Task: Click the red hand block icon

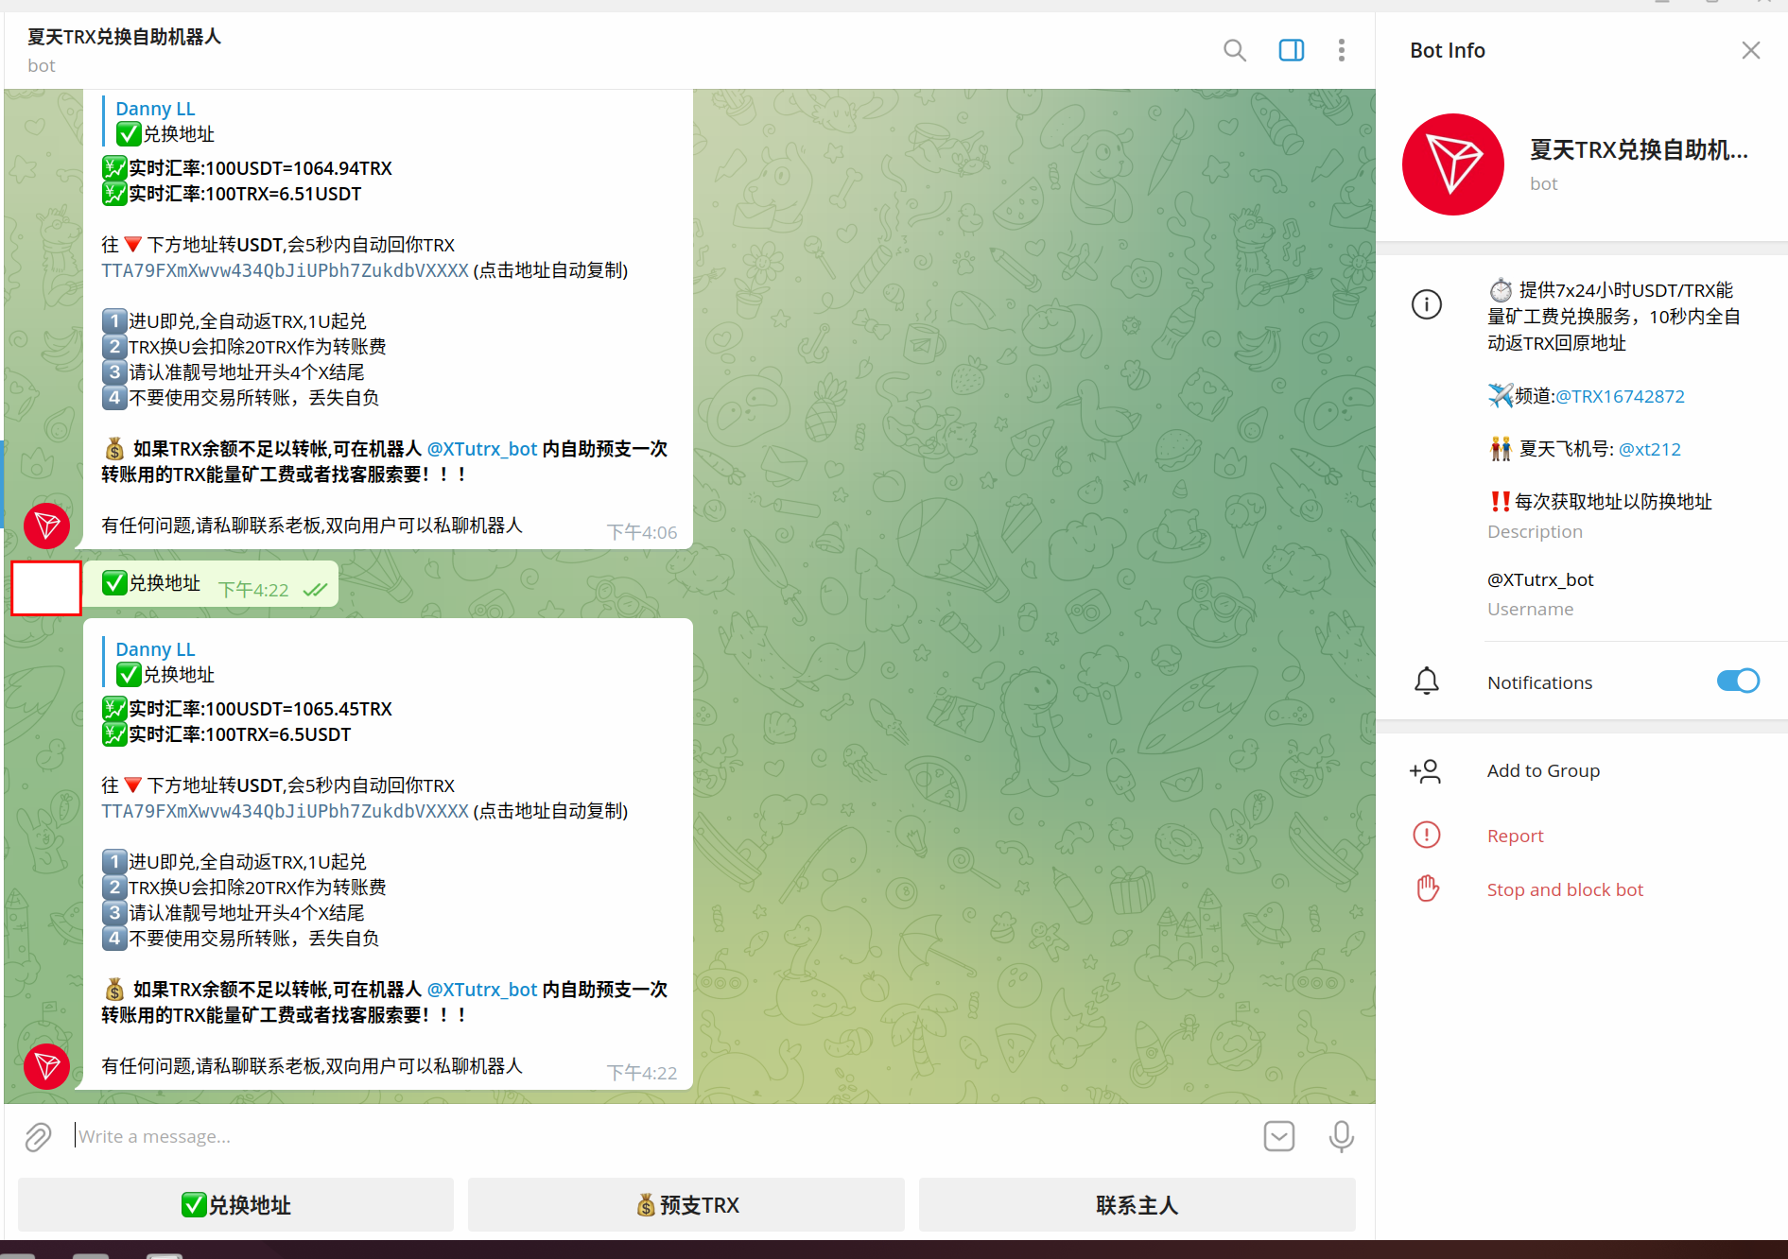Action: [x=1427, y=888]
